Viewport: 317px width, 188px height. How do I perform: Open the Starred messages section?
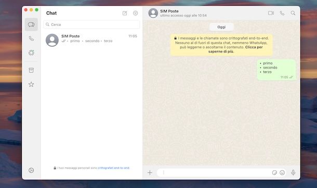(31, 84)
